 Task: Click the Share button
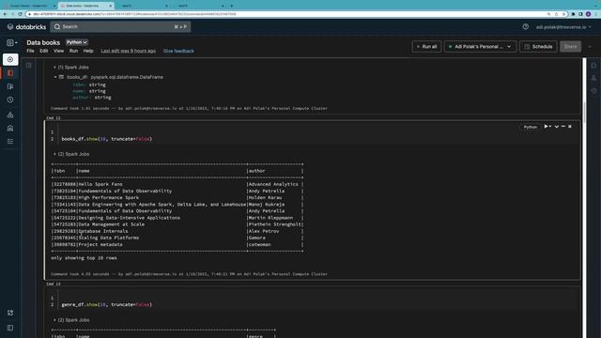570,47
